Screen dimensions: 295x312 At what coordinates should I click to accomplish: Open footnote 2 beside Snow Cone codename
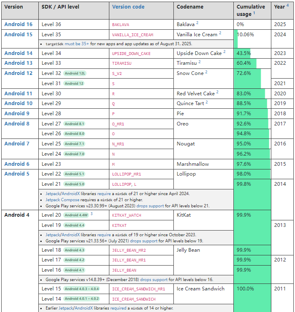coord(206,72)
